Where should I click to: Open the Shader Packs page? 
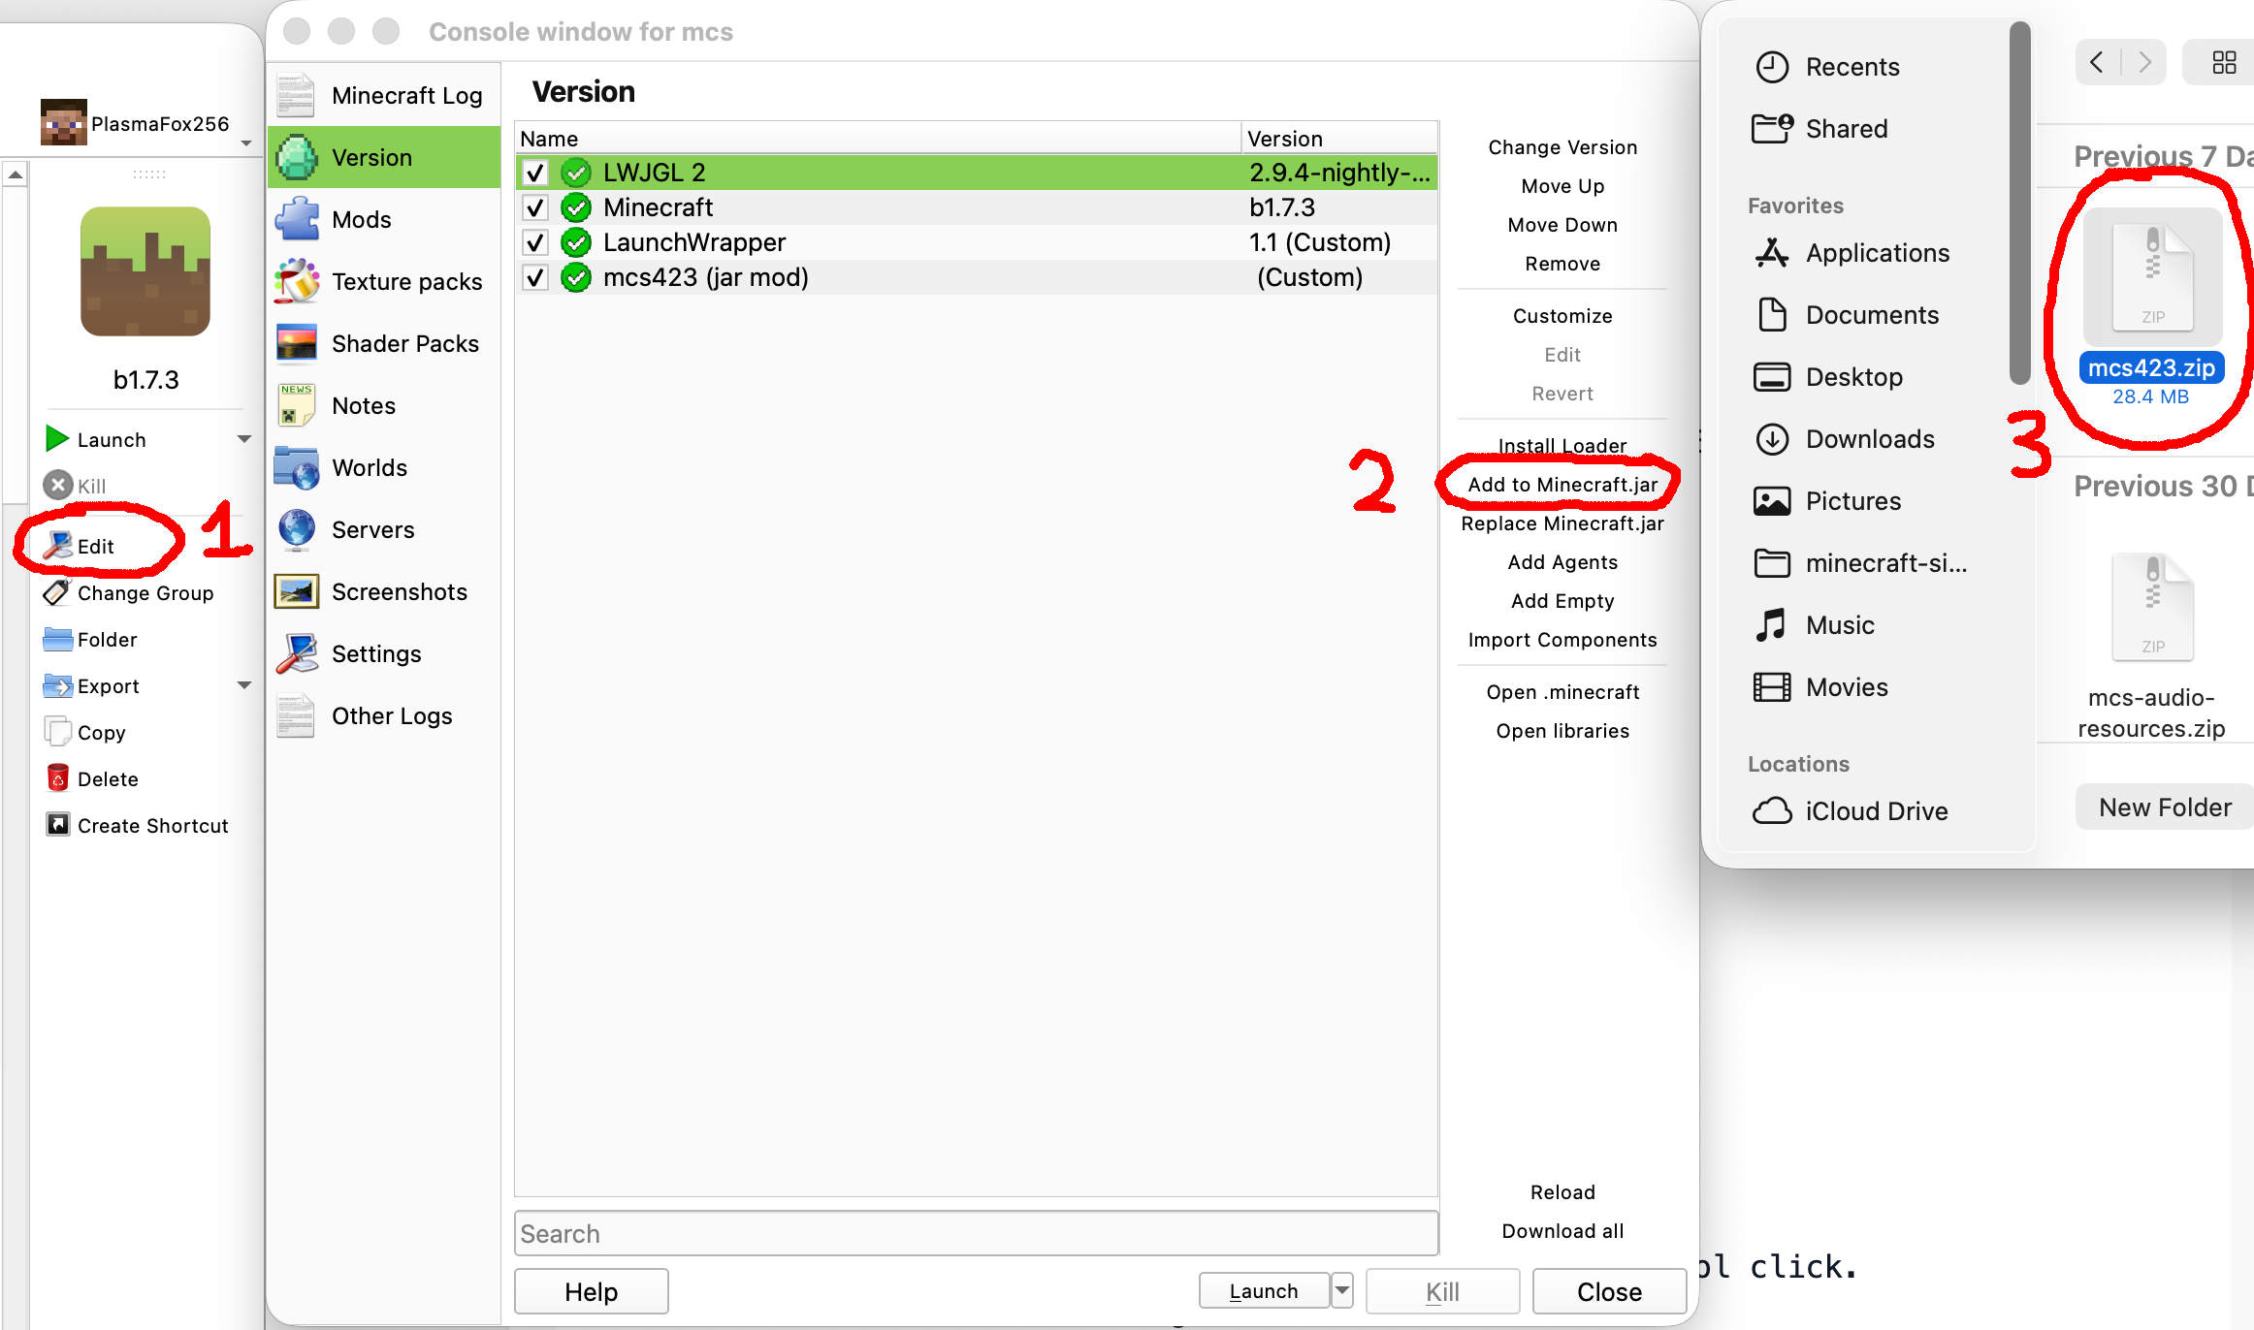384,343
